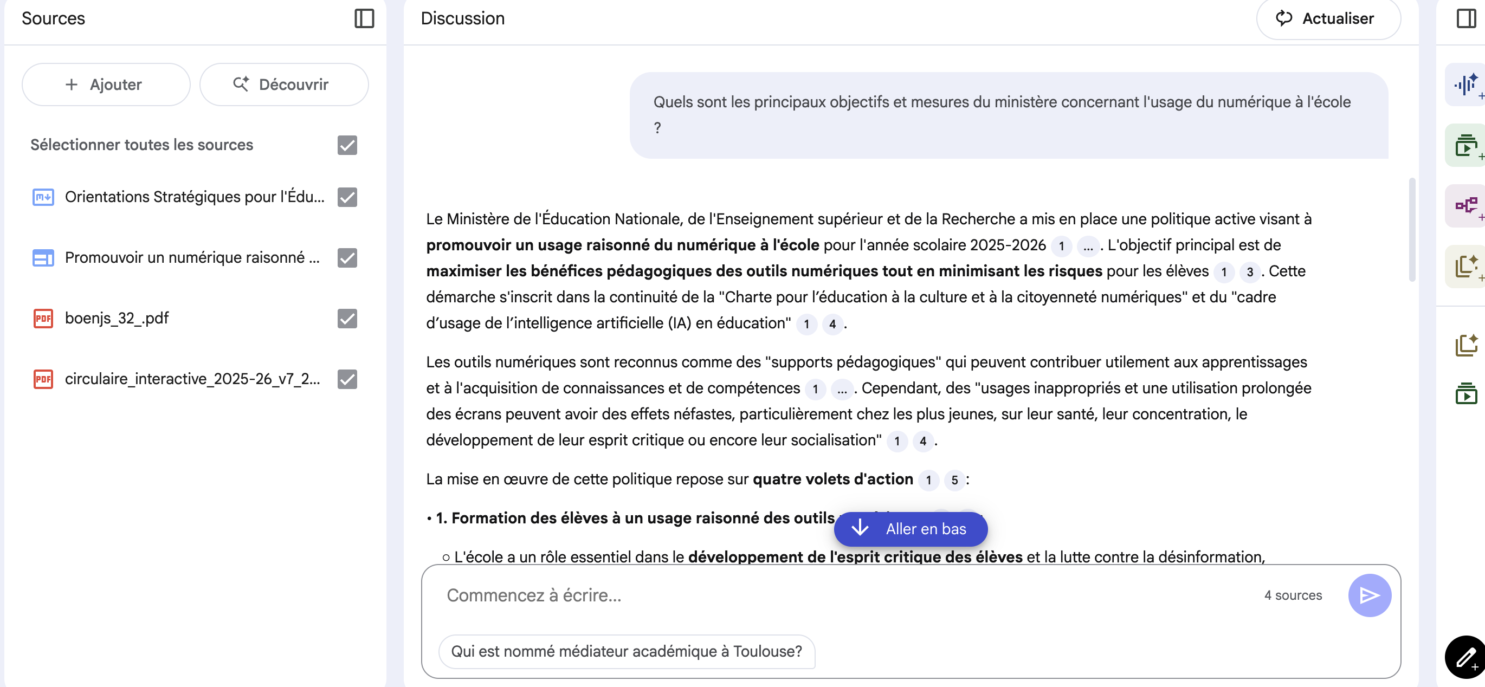Screen dimensions: 1485x687
Task: Collapse the Sources panel
Action: [364, 18]
